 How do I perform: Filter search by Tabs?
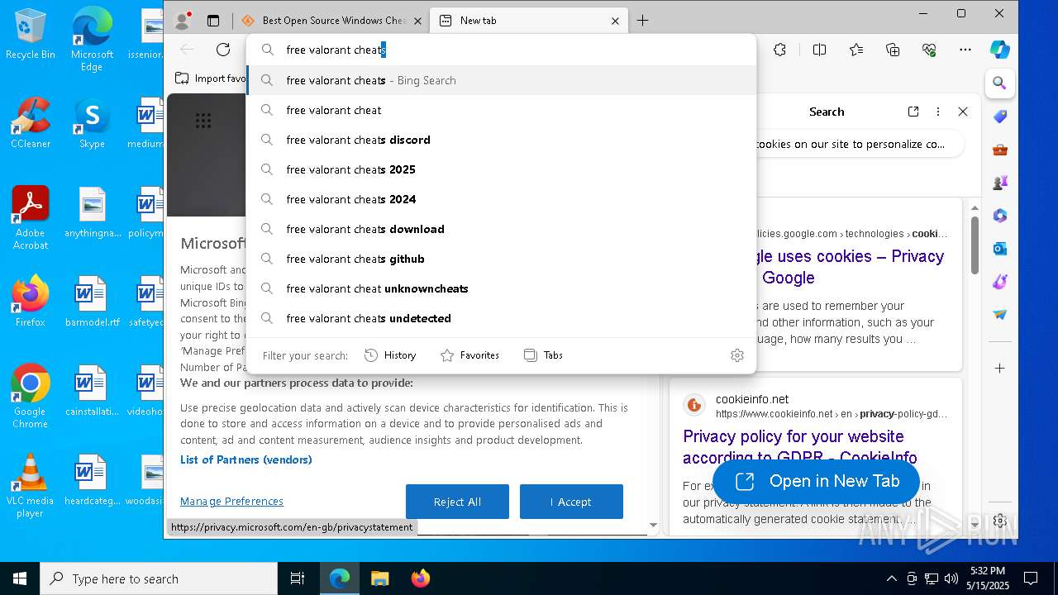pyautogui.click(x=543, y=355)
